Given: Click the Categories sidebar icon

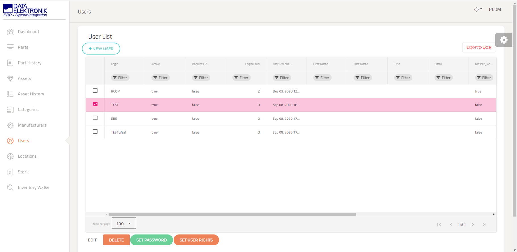Looking at the screenshot, I should coord(10,110).
